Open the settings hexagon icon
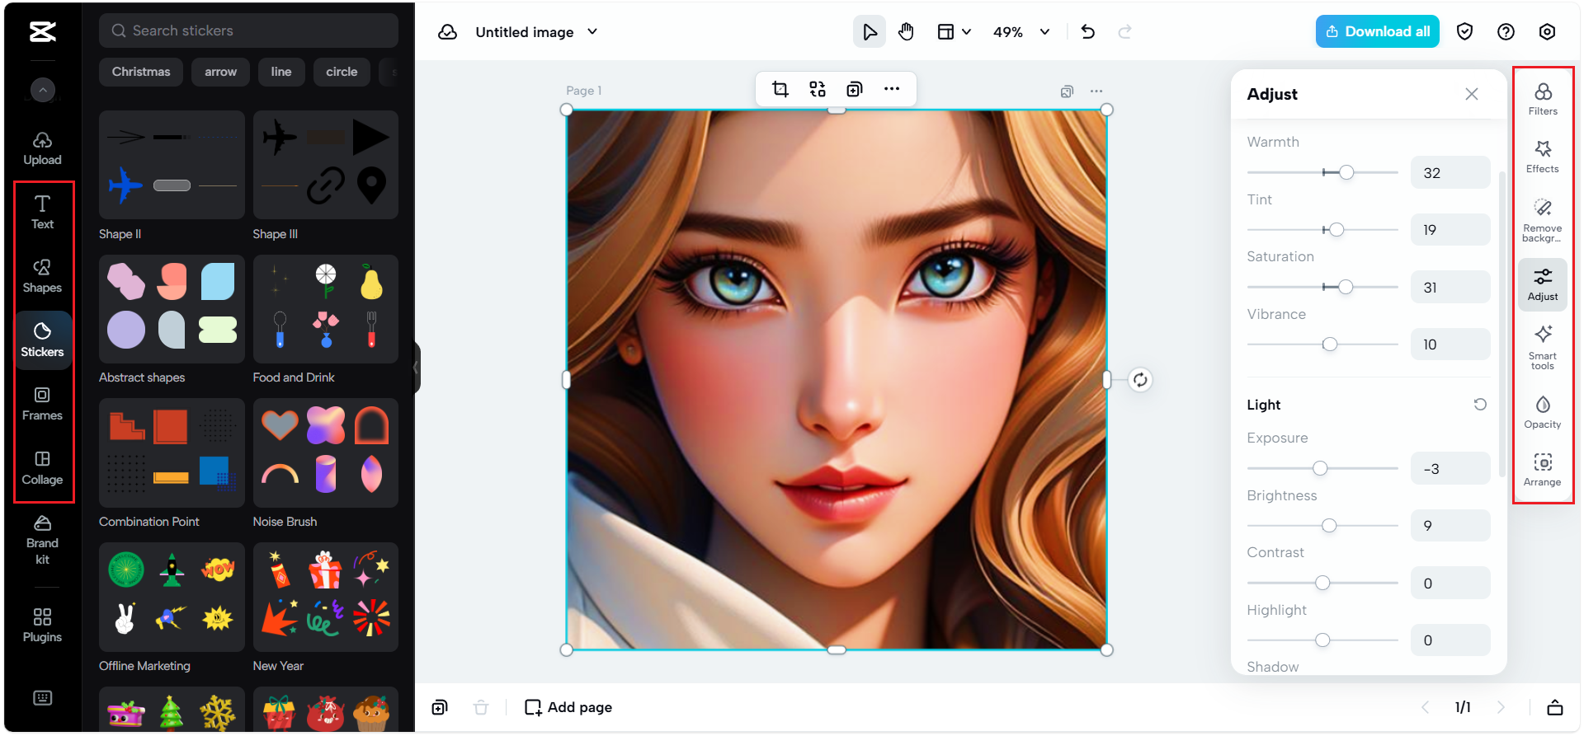The image size is (1584, 736). click(x=1547, y=31)
